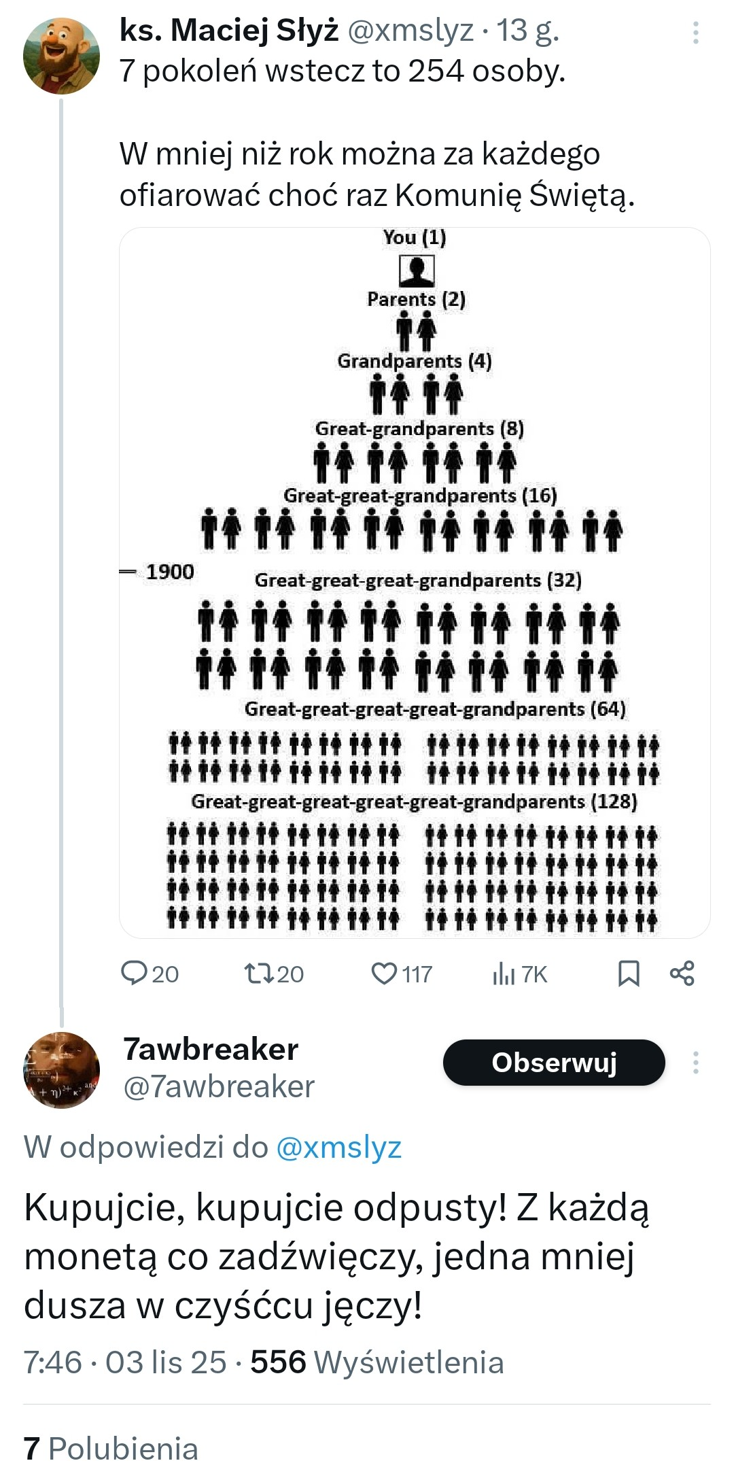View the 7 Polubienia likes list
Image resolution: width=734 pixels, height=1480 pixels.
(x=111, y=1448)
